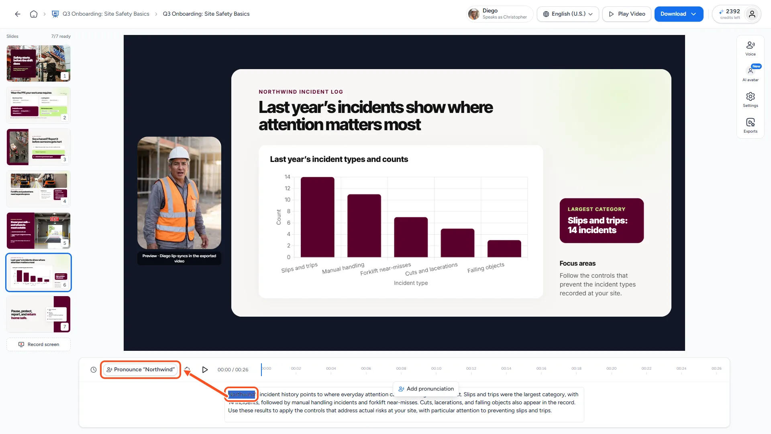
Task: Click the current Q3 Onboarding breadcrumb title
Action: point(206,14)
